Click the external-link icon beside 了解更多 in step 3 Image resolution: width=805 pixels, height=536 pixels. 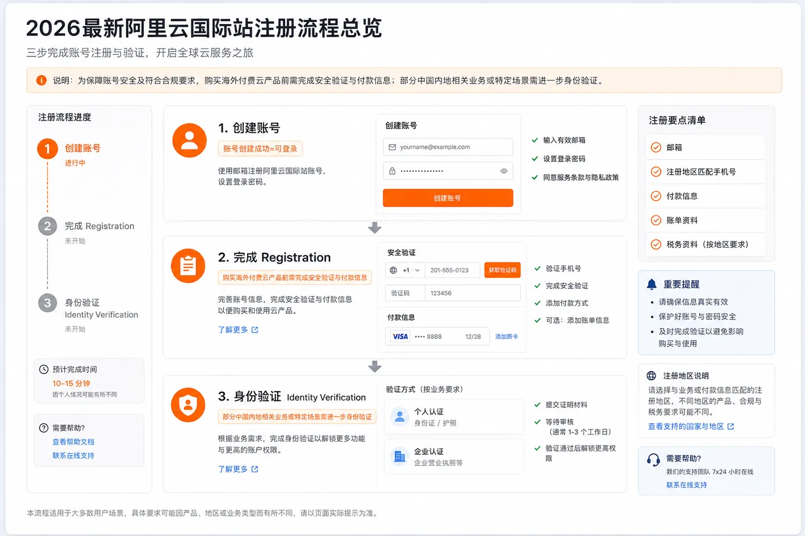click(255, 469)
